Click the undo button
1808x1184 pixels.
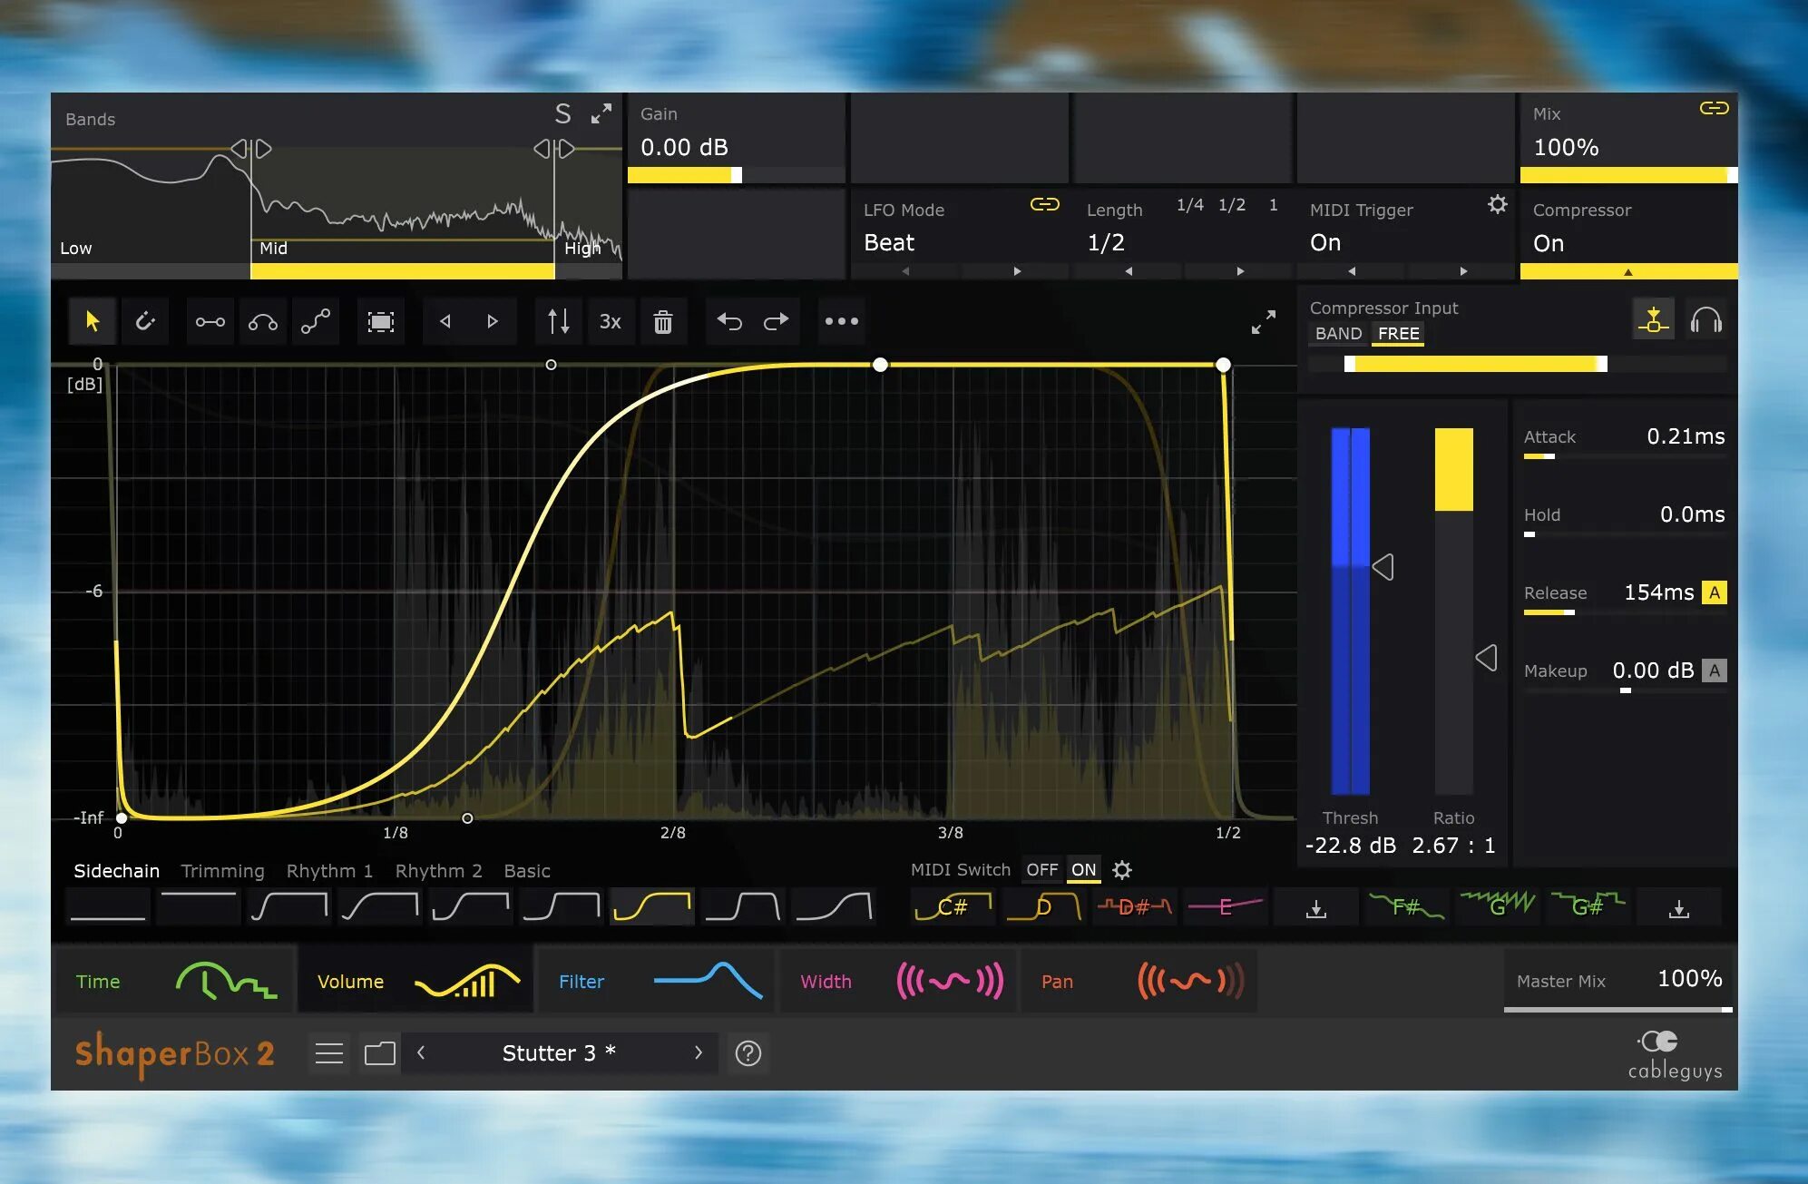[727, 321]
